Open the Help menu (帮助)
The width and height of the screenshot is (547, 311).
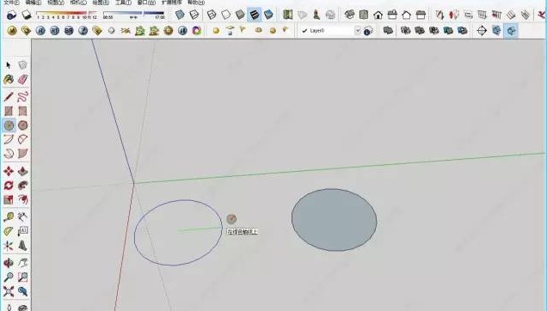click(196, 2)
